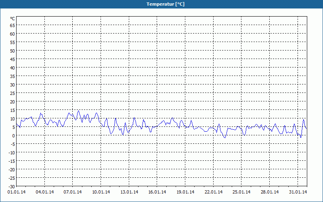This screenshot has width=323, height=202.
Task: Click the 0 label on the y-axis
Action: 13,135
